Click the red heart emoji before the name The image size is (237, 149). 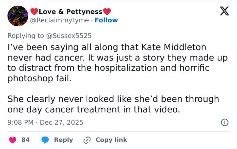(x=35, y=12)
